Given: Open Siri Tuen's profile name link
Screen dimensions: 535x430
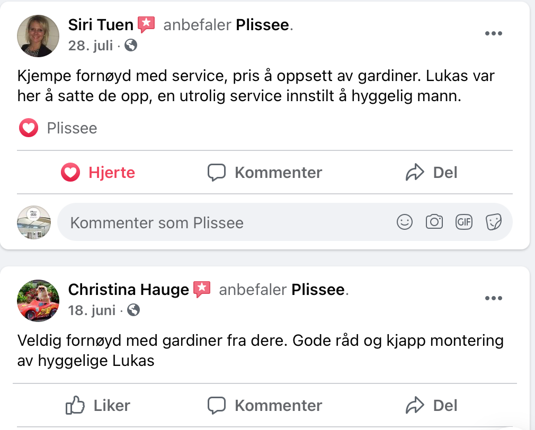Looking at the screenshot, I should tap(101, 25).
